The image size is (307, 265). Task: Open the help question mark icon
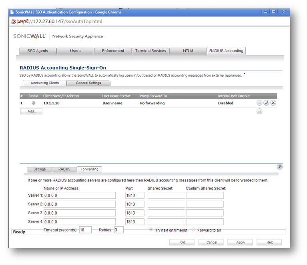pyautogui.click(x=279, y=167)
